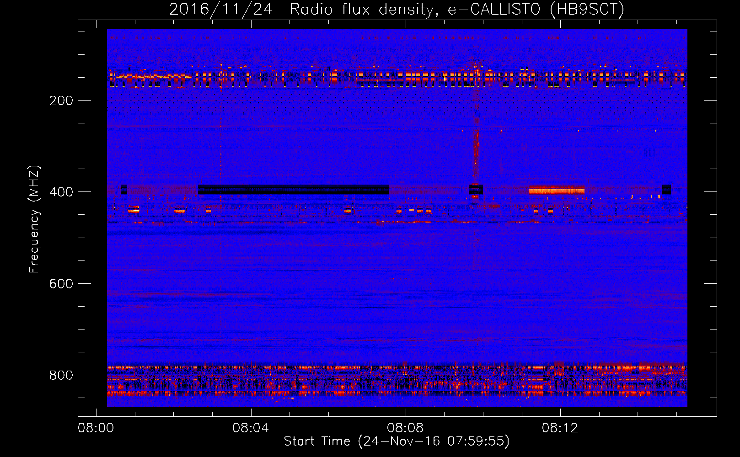Click the 08:08 time tick label
This screenshot has height=457, width=740.
(x=405, y=428)
